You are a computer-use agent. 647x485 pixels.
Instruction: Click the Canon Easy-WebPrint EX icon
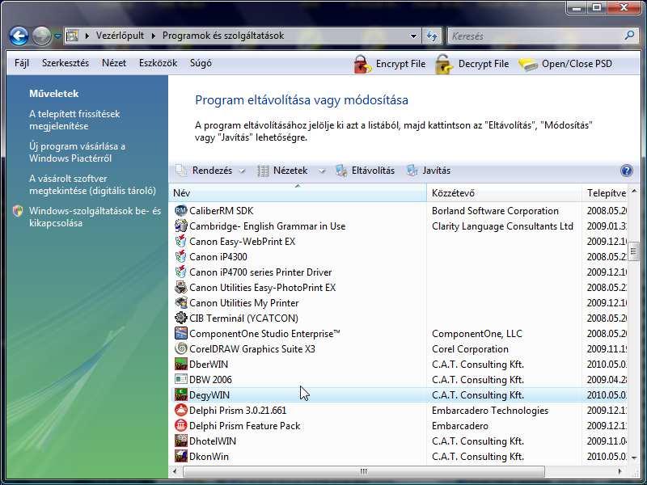(180, 241)
